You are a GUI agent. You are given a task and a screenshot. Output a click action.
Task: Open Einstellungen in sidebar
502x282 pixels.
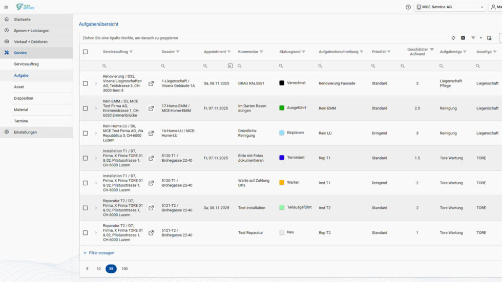[36, 133]
